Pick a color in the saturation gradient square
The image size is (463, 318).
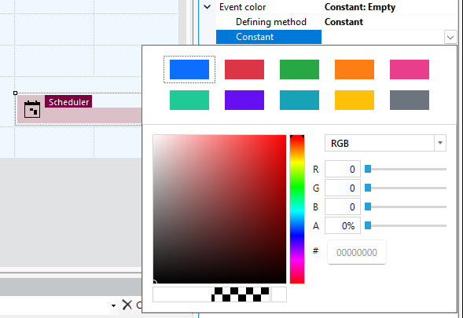click(x=219, y=209)
